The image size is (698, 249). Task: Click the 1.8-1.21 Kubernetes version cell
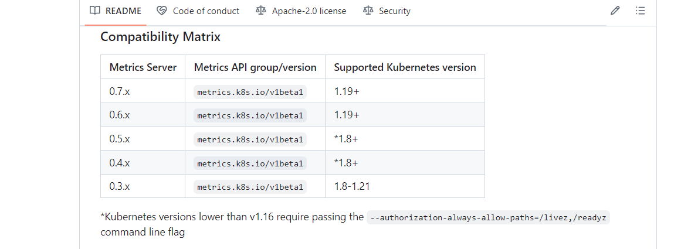click(x=351, y=187)
